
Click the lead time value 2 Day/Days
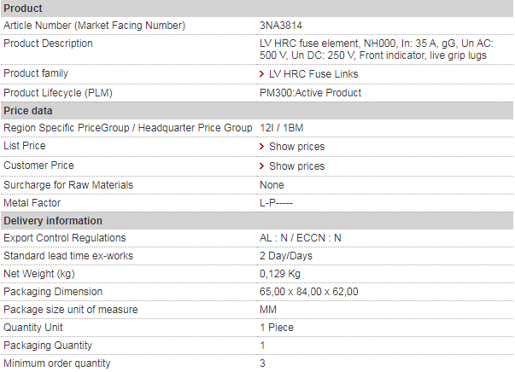tap(286, 256)
